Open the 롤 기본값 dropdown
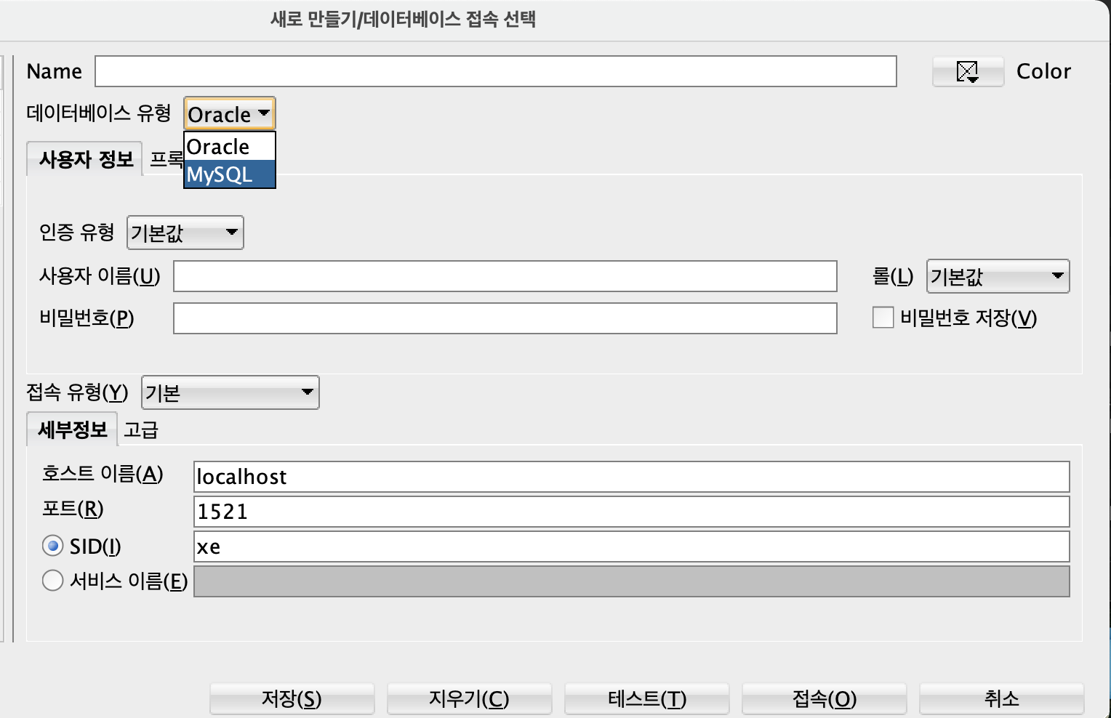The width and height of the screenshot is (1111, 718). 998,276
